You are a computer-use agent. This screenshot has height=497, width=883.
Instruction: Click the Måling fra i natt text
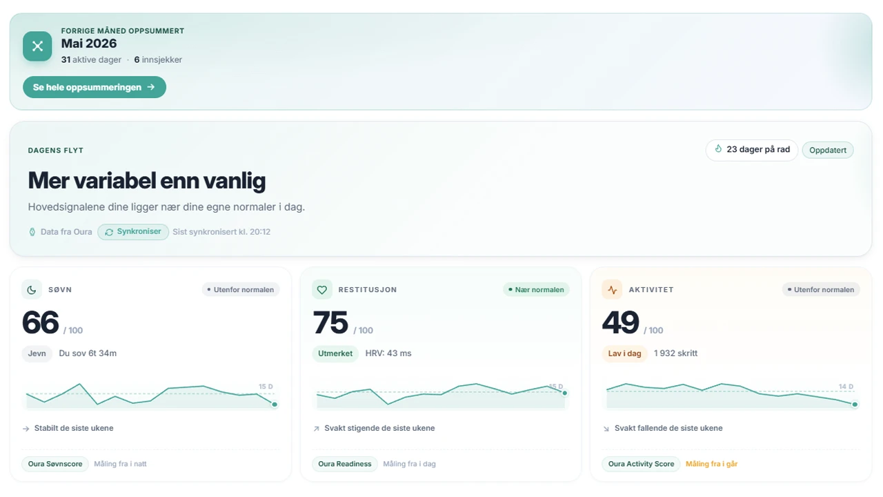point(121,464)
